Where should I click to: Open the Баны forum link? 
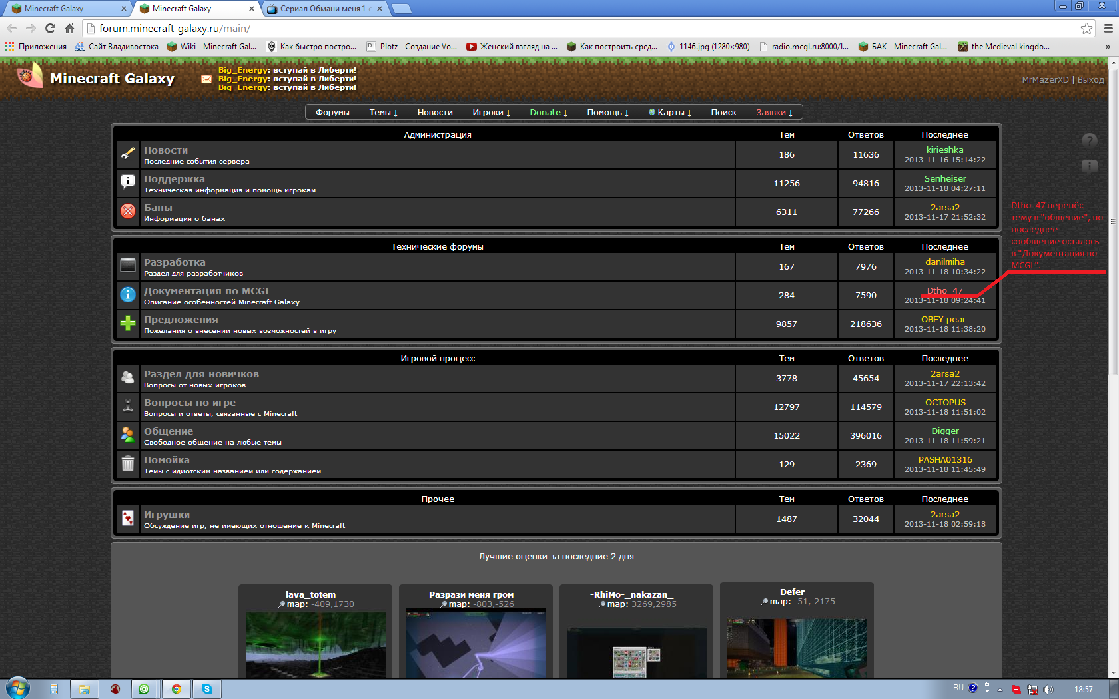158,208
